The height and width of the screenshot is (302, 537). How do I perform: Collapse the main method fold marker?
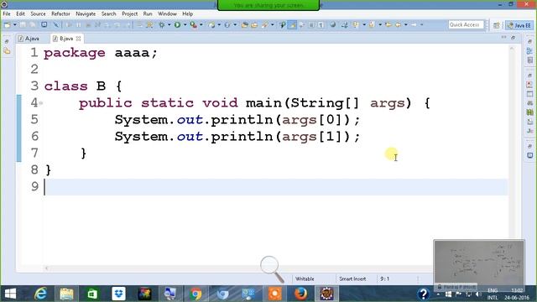pos(41,102)
